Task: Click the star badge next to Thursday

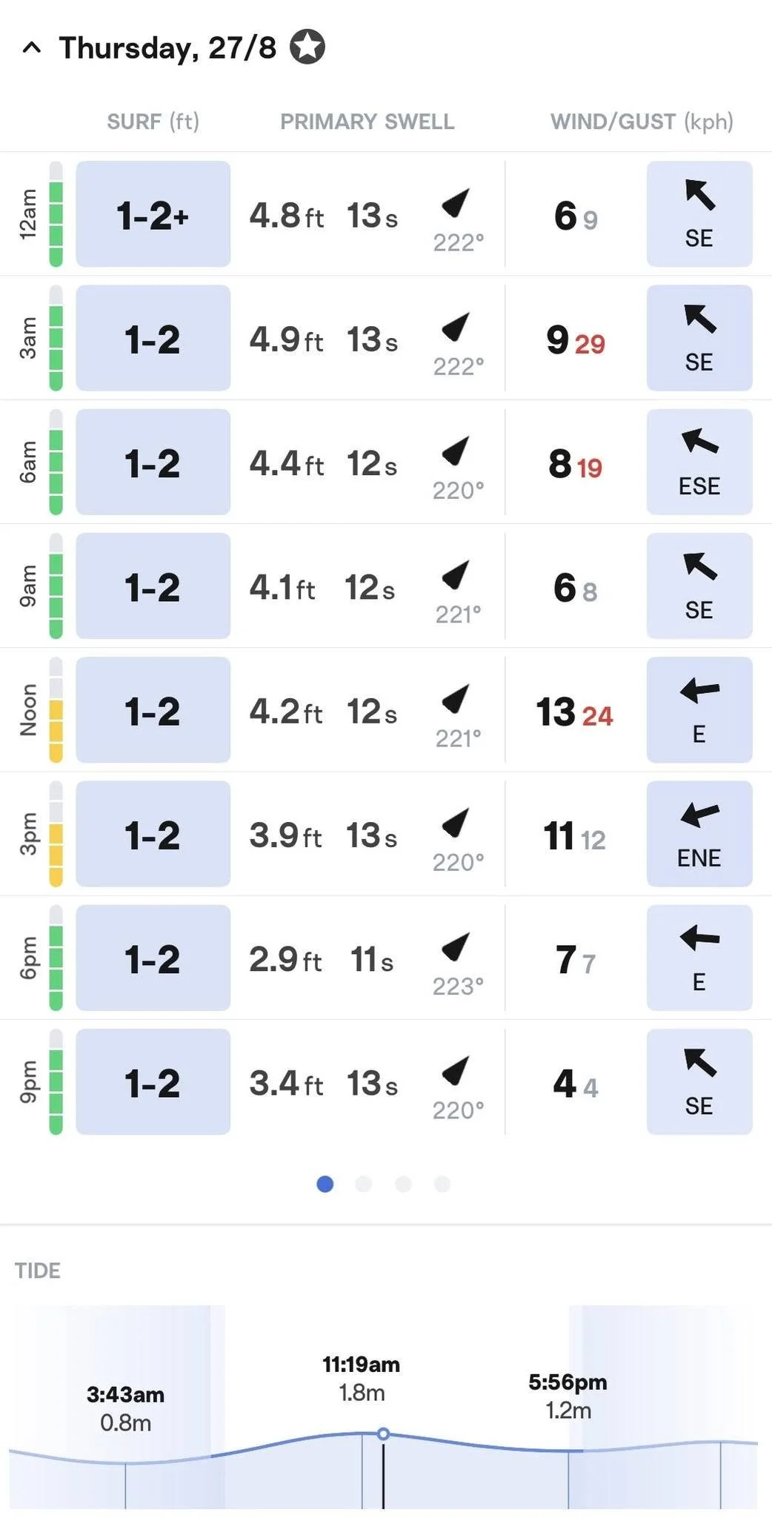Action: pyautogui.click(x=307, y=47)
